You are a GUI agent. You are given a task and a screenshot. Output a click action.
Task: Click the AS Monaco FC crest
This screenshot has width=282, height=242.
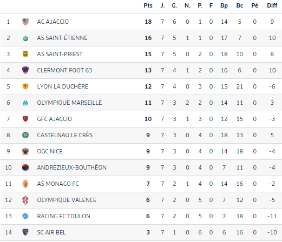(x=25, y=184)
